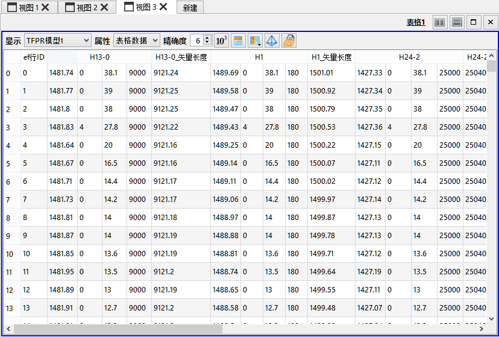Select cell value 1488.65
499x337 pixels.
[225, 290]
